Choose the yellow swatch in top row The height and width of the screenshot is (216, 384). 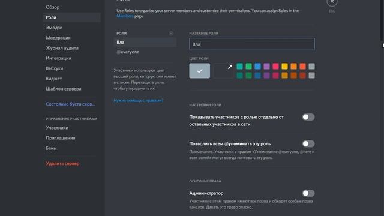coord(284,66)
